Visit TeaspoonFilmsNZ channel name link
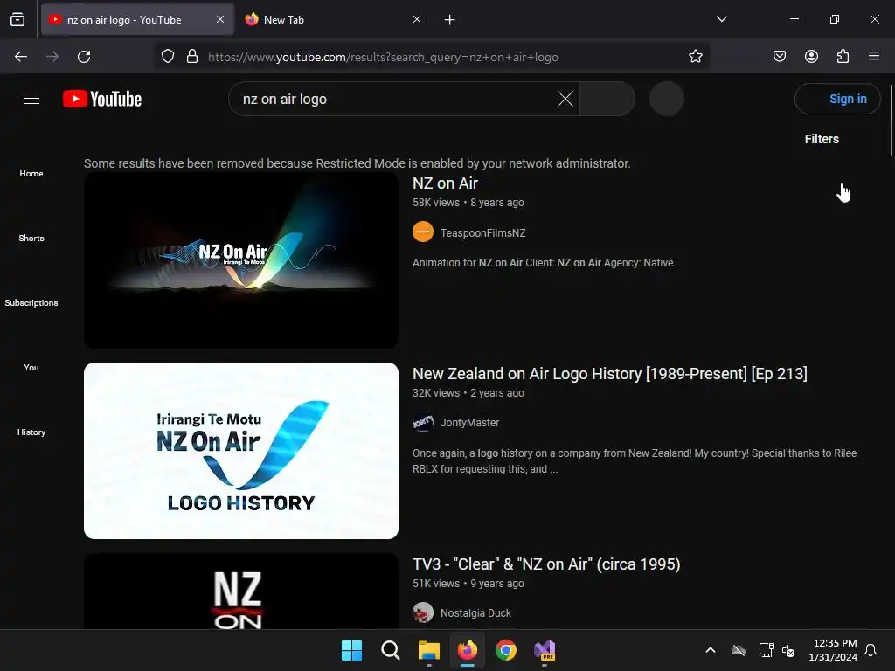Viewport: 895px width, 671px height. pyautogui.click(x=482, y=232)
